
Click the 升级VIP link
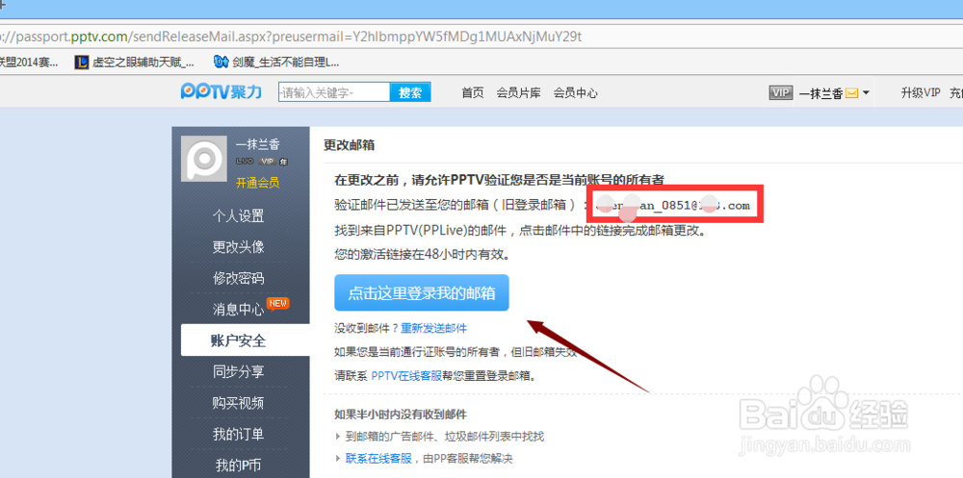coord(921,92)
